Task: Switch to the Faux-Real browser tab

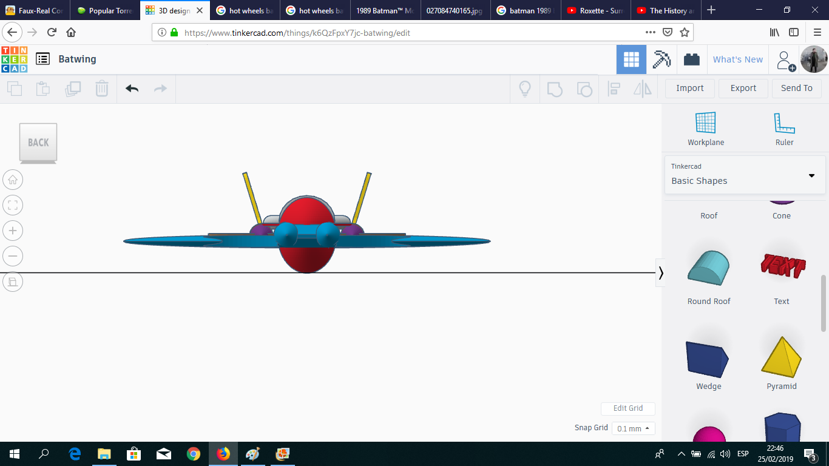Action: click(x=35, y=10)
